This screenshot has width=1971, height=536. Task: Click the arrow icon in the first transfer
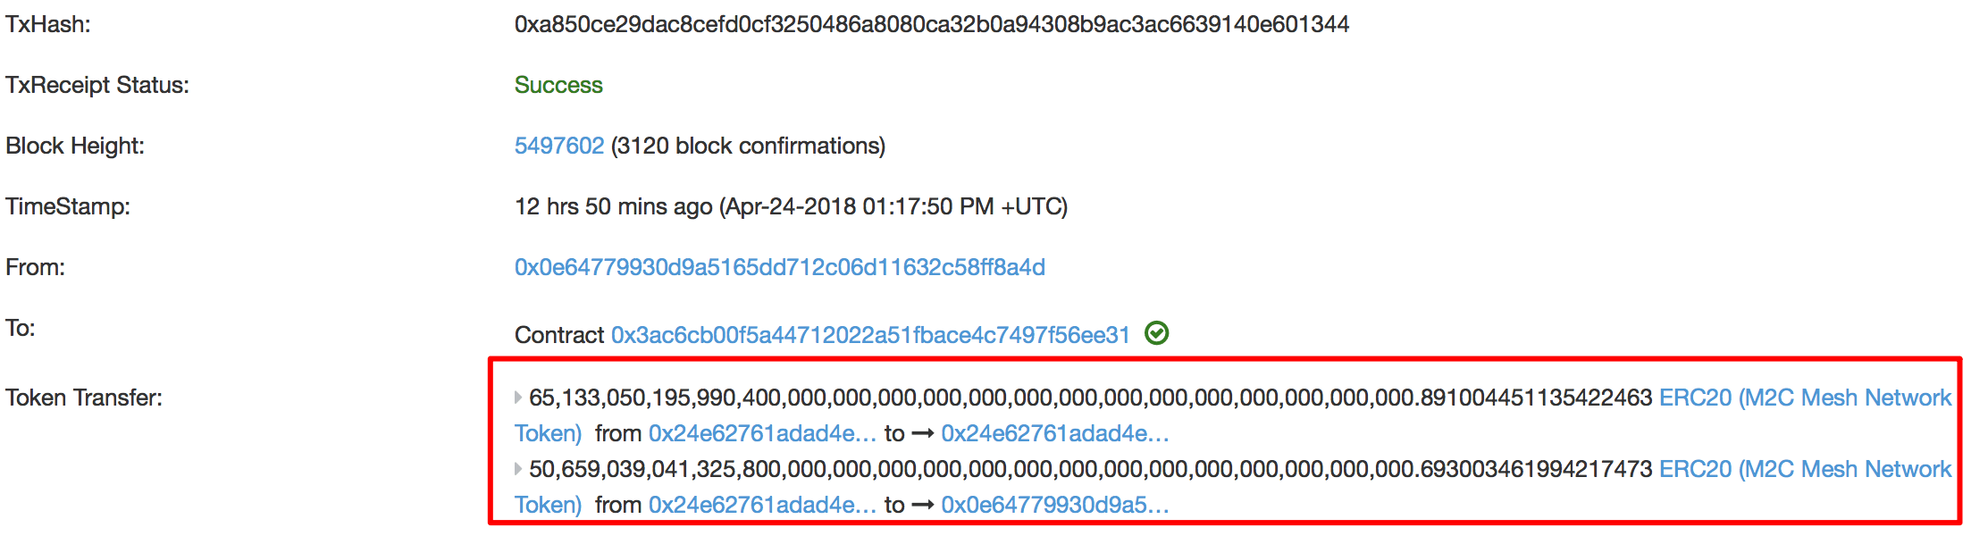(x=923, y=433)
